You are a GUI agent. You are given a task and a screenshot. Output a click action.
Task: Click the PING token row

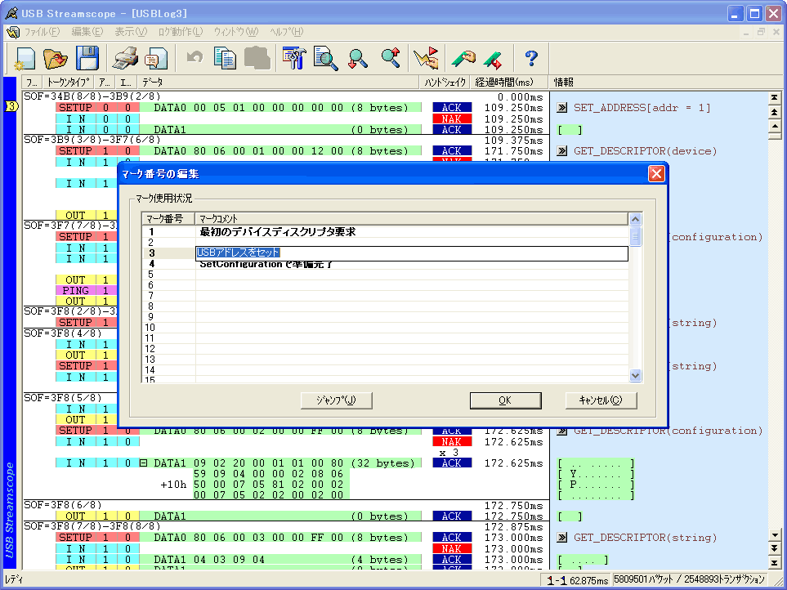pos(75,290)
